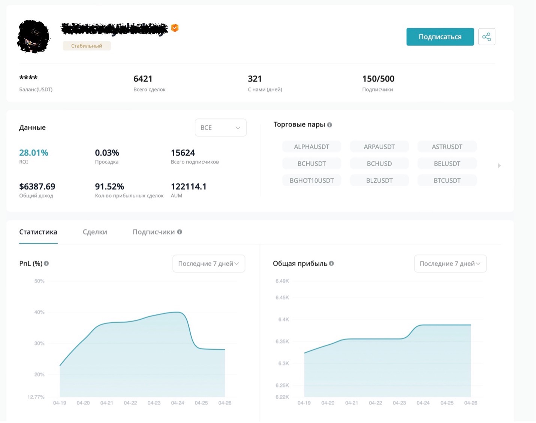
Task: Select the Статистика tab
Action: tap(38, 232)
